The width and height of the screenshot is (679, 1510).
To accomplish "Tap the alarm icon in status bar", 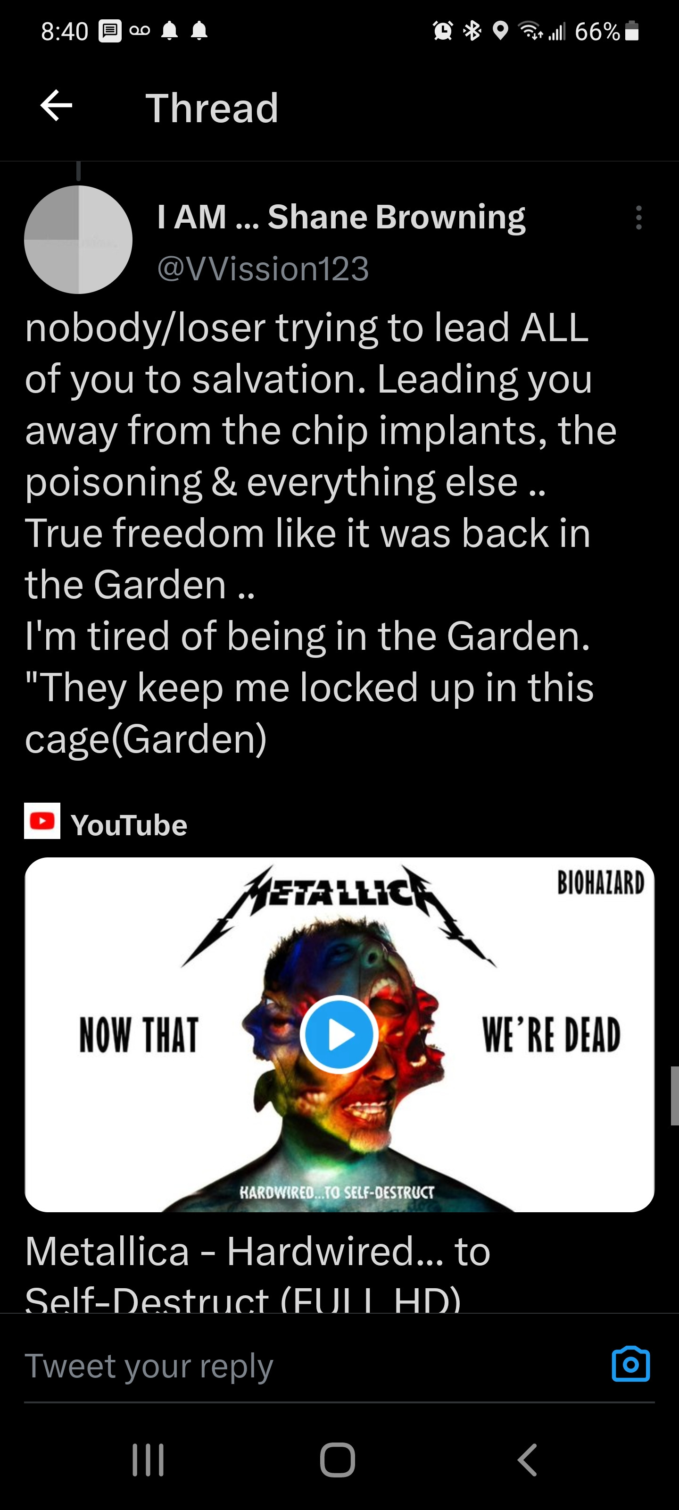I will [443, 31].
